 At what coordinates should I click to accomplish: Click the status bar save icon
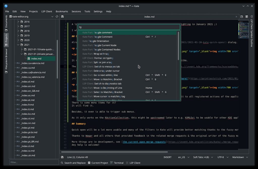62,157
